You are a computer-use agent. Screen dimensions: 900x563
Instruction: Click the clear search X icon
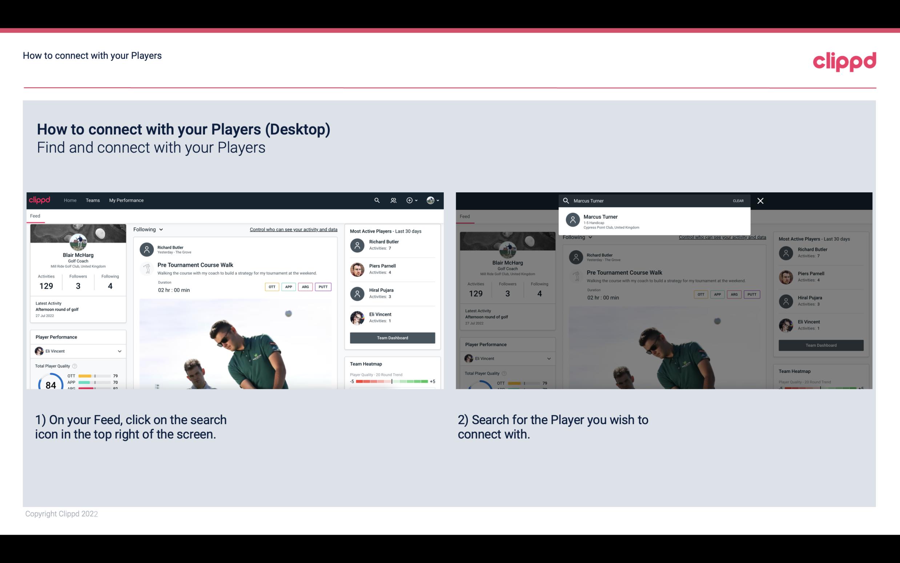[760, 200]
